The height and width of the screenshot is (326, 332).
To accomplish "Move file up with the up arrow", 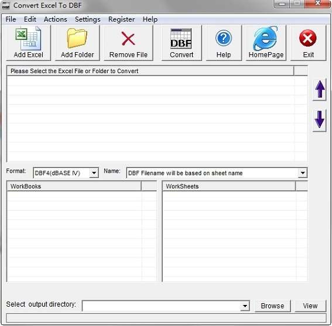I will point(320,90).
